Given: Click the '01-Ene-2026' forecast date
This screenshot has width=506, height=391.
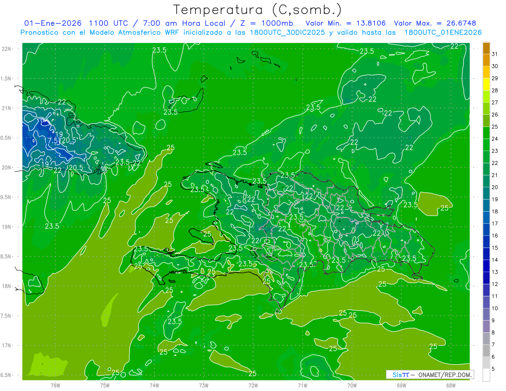Looking at the screenshot, I should click(53, 23).
